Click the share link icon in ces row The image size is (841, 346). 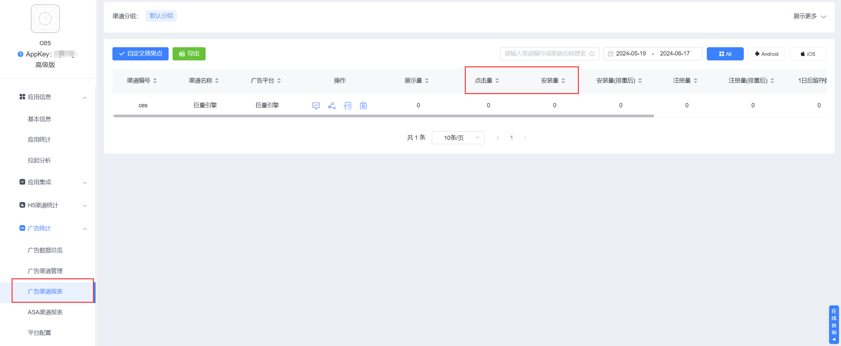[x=332, y=106]
